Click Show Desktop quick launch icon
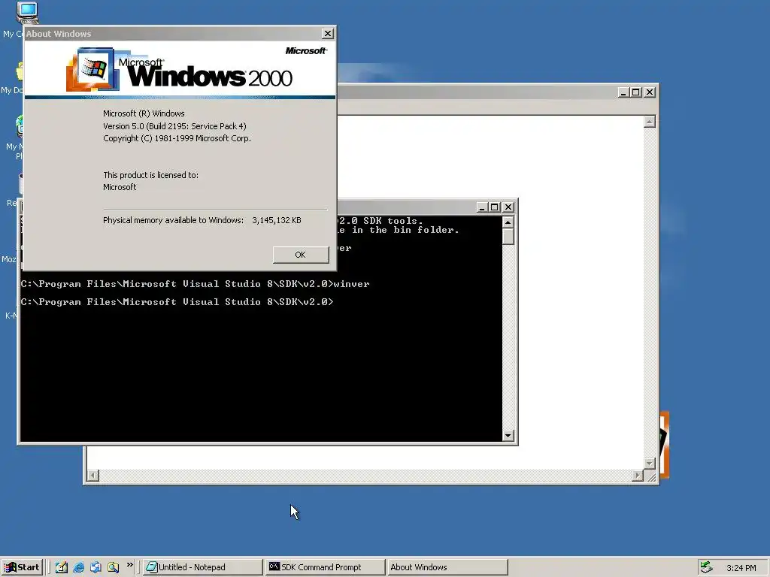 [62, 567]
